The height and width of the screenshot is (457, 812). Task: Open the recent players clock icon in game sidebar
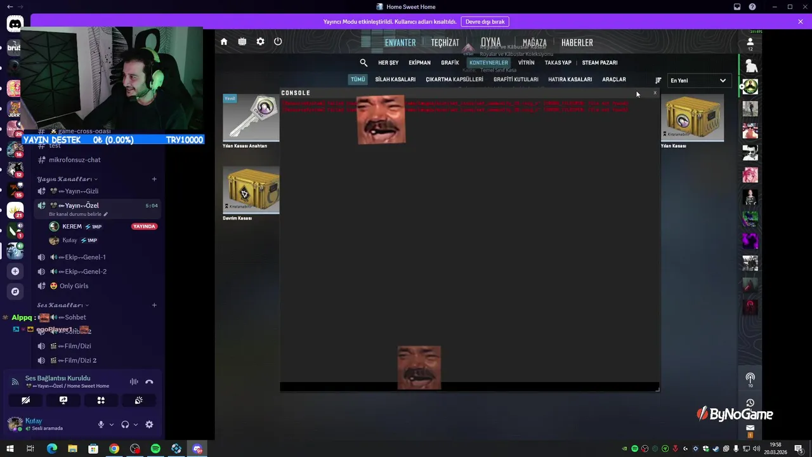[750, 403]
